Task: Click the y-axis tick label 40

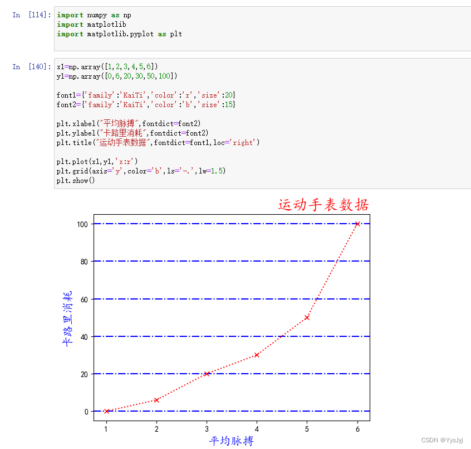Action: pos(84,337)
